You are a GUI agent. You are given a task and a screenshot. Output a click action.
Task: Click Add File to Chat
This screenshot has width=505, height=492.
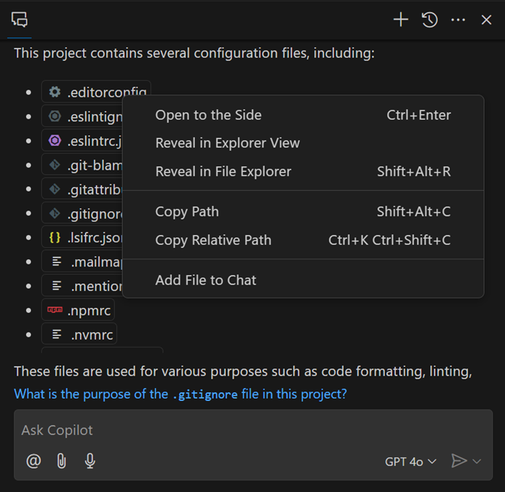tap(205, 280)
